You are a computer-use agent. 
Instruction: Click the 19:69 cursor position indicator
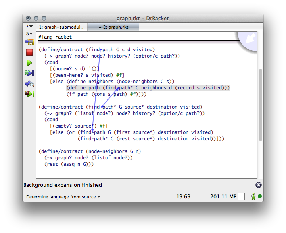coord(183,197)
